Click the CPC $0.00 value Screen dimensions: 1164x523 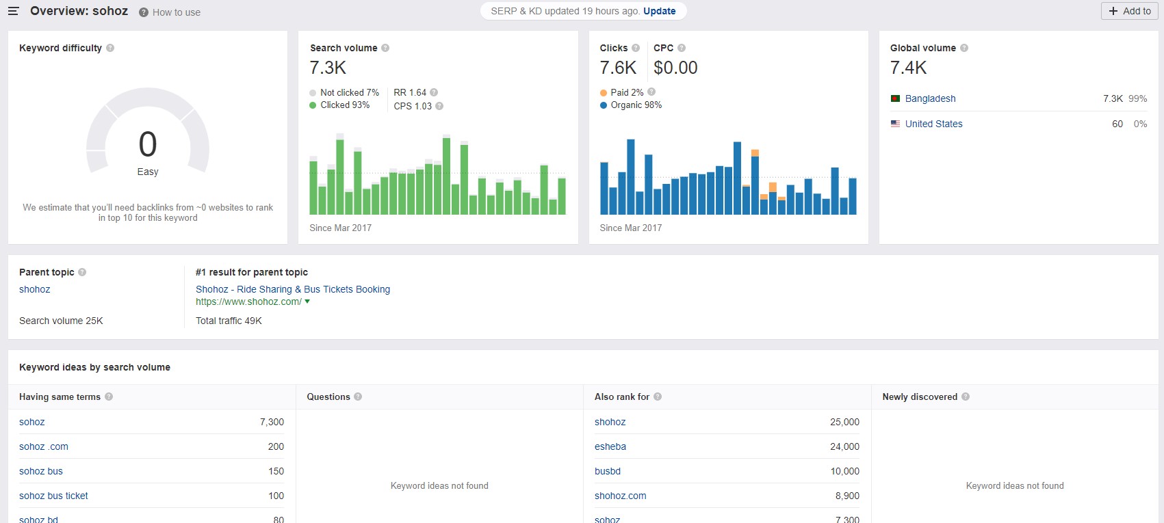[675, 68]
